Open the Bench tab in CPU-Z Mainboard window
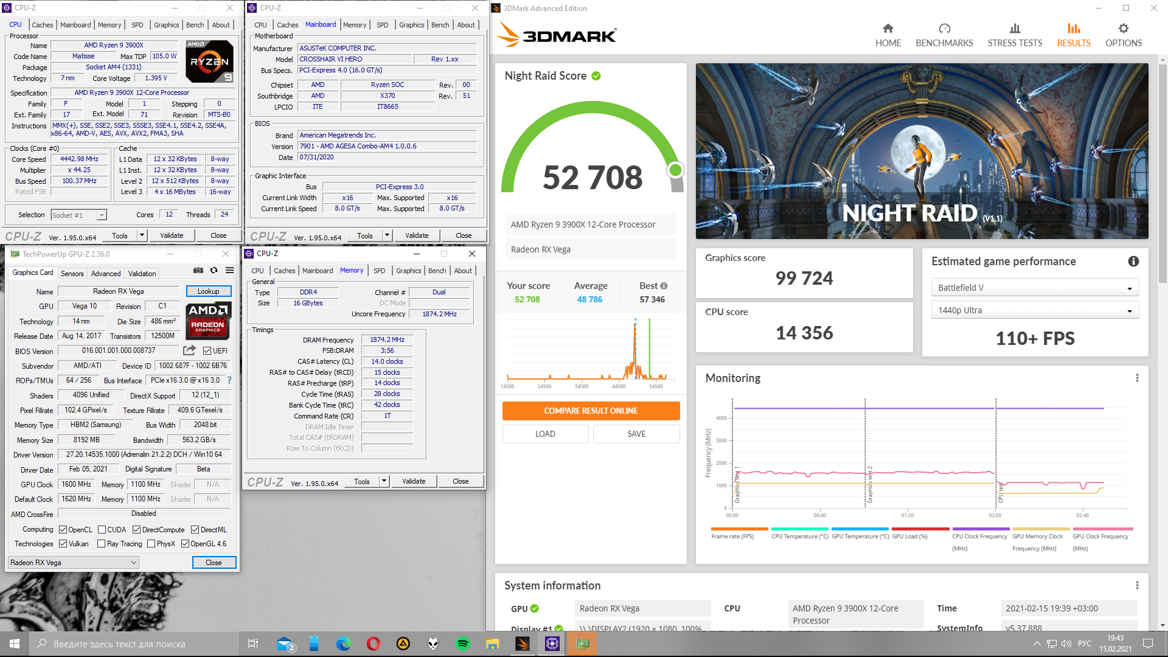1168x657 pixels. coord(440,25)
